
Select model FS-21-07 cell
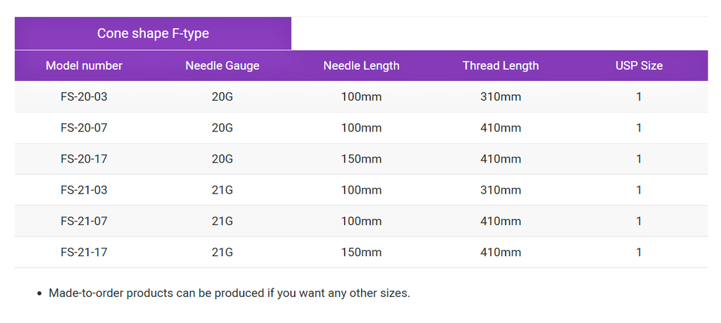coord(84,221)
